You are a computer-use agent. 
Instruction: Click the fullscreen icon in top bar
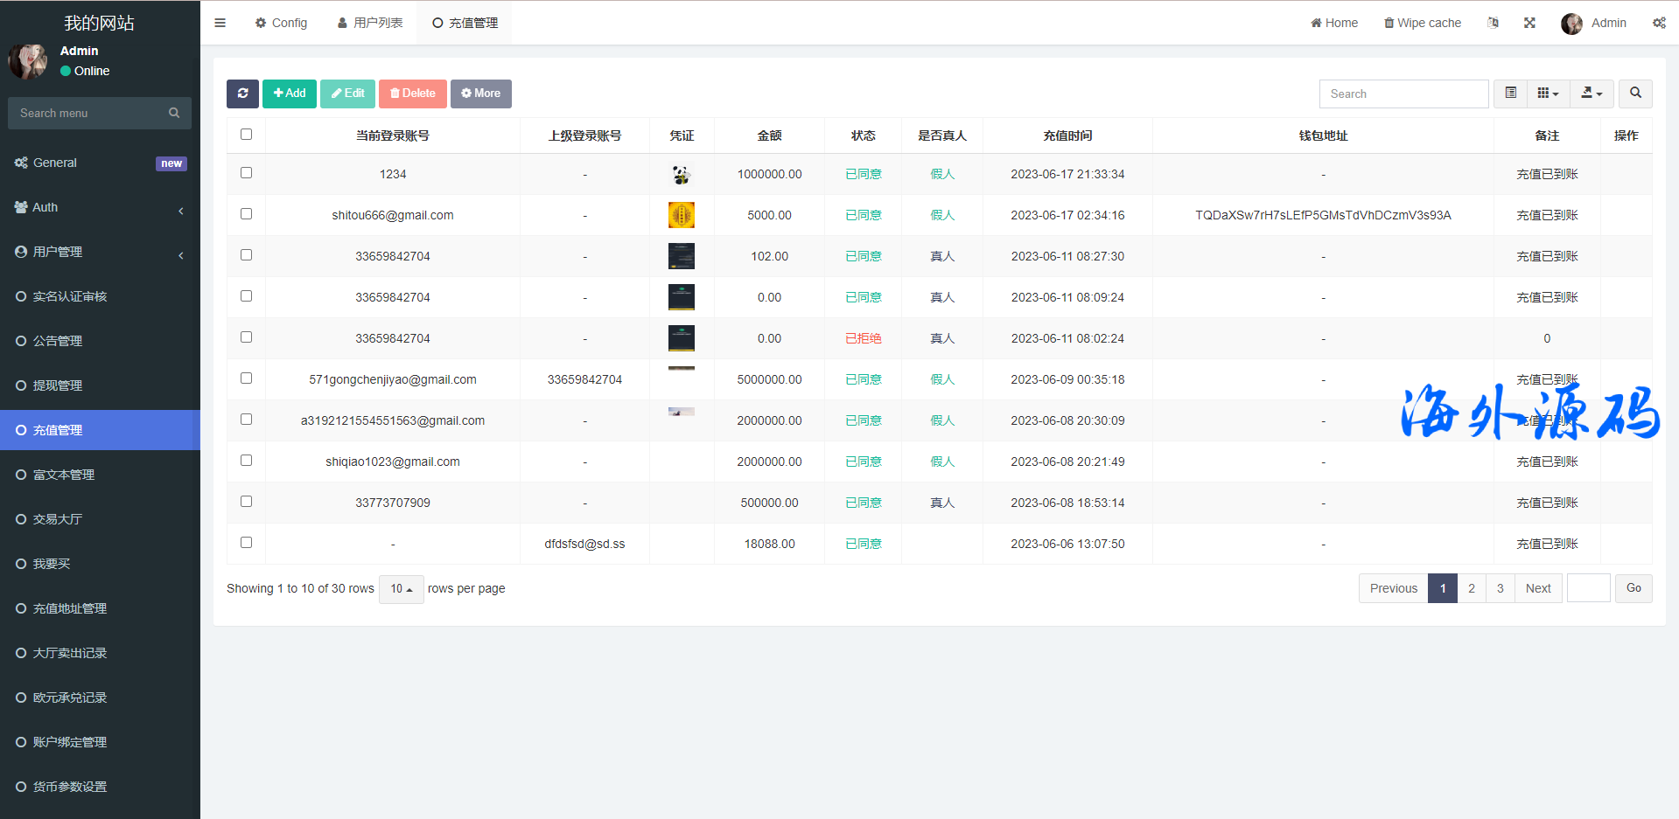pos(1529,23)
